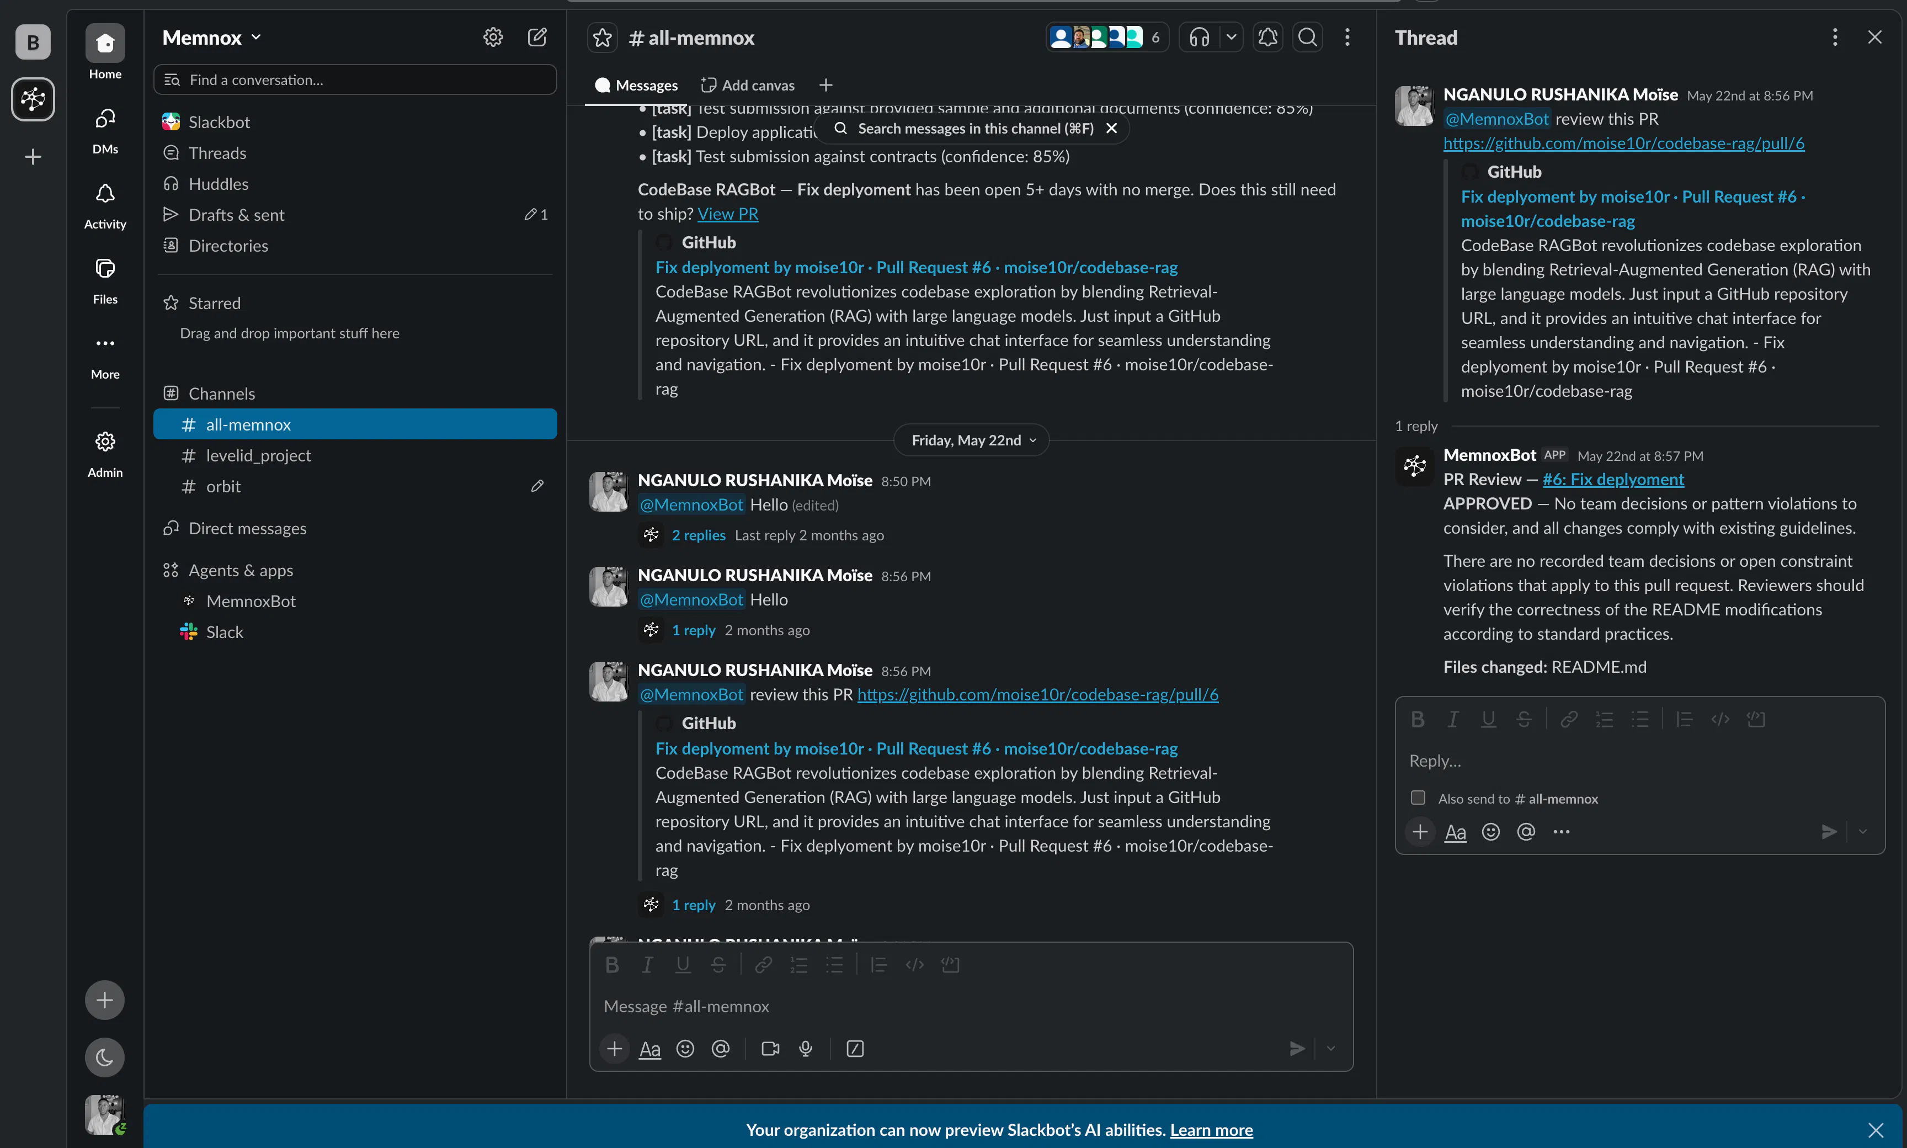Screen dimensions: 1907x1148
Task: Open schedule-send dropdown in thread composer
Action: [x=1863, y=832]
